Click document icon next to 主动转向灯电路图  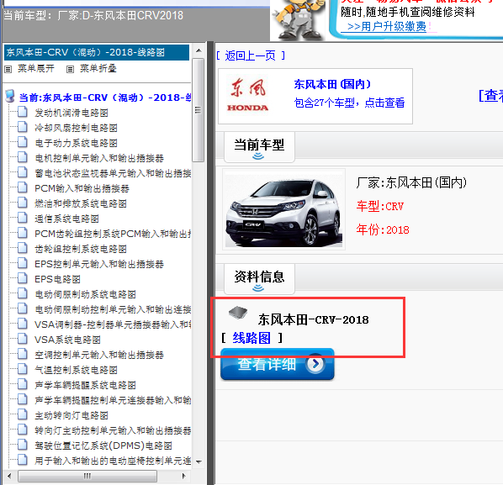[22, 414]
